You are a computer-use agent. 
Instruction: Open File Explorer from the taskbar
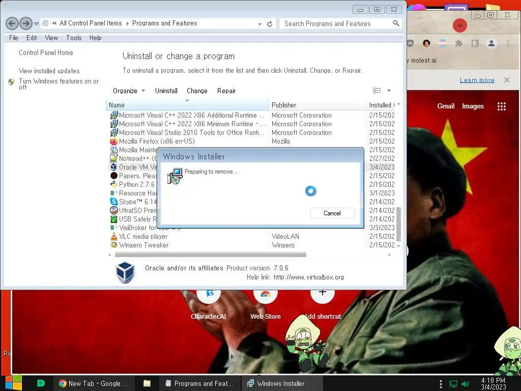[x=147, y=383]
